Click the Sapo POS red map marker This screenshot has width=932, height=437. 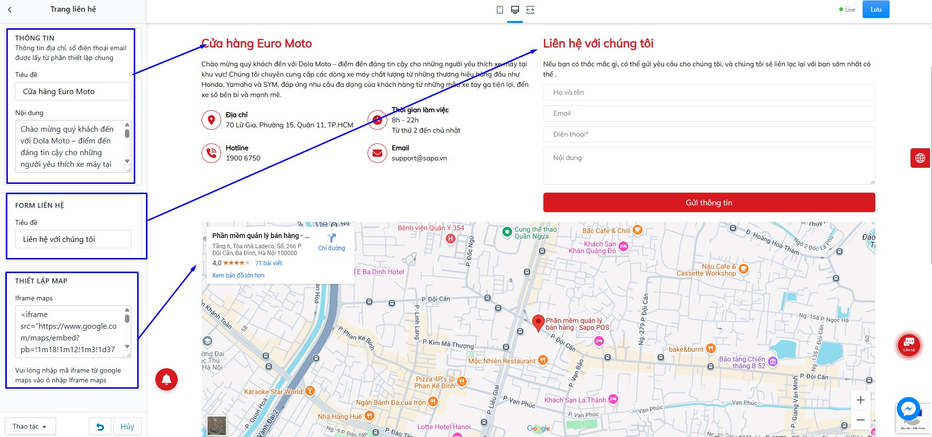point(538,323)
